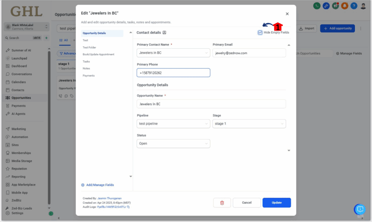This screenshot has height=222, width=372.
Task: Select the Test Folder section
Action: (x=89, y=48)
